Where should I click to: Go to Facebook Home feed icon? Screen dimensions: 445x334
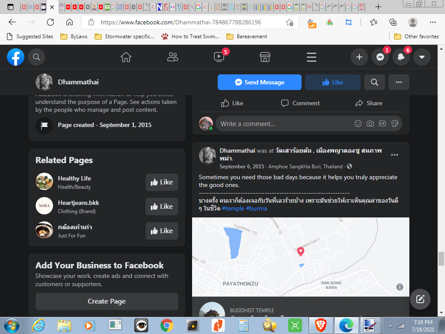pyautogui.click(x=126, y=57)
